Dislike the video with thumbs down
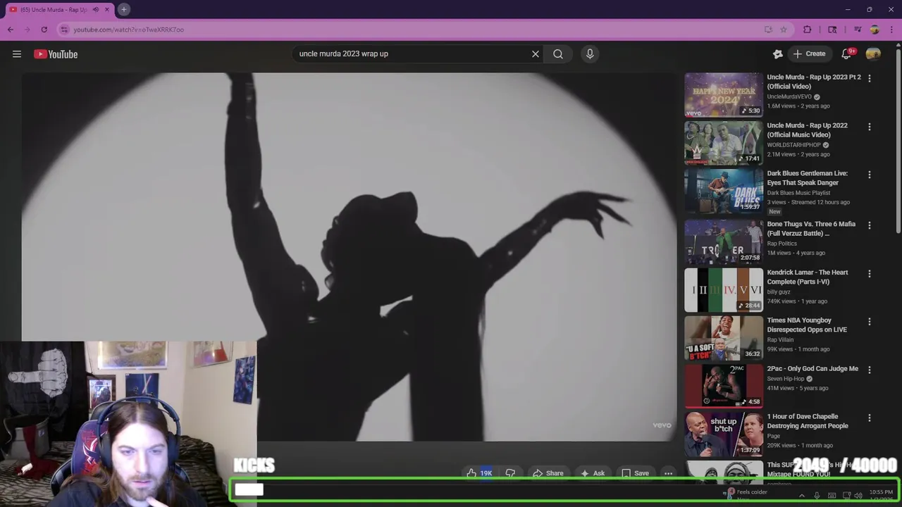Screen dimensions: 902x507 click(x=511, y=473)
